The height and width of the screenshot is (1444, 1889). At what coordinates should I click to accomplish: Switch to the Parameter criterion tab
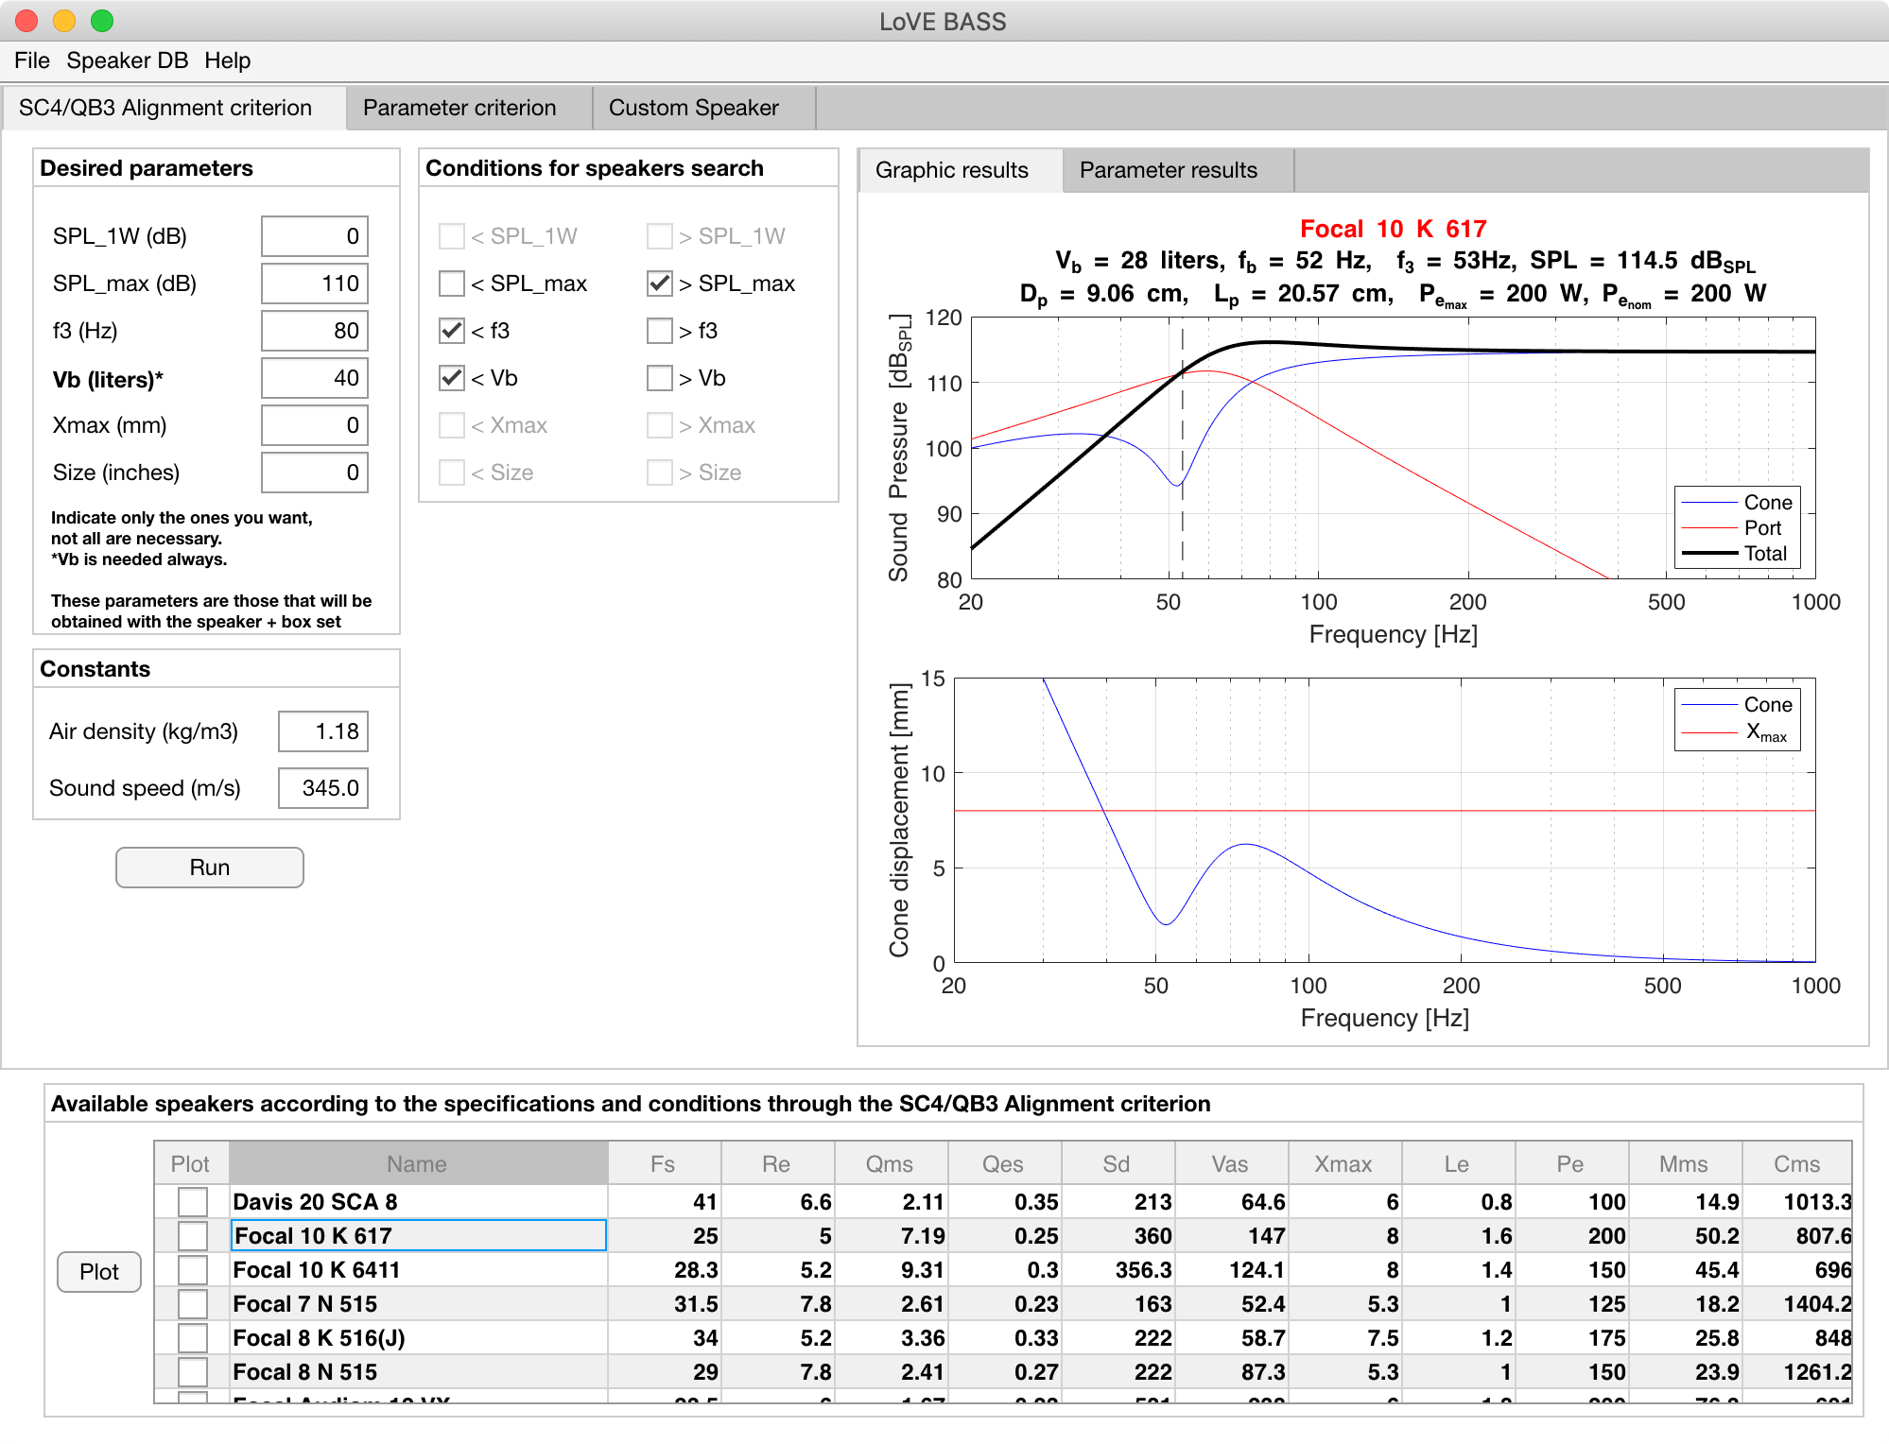(459, 108)
